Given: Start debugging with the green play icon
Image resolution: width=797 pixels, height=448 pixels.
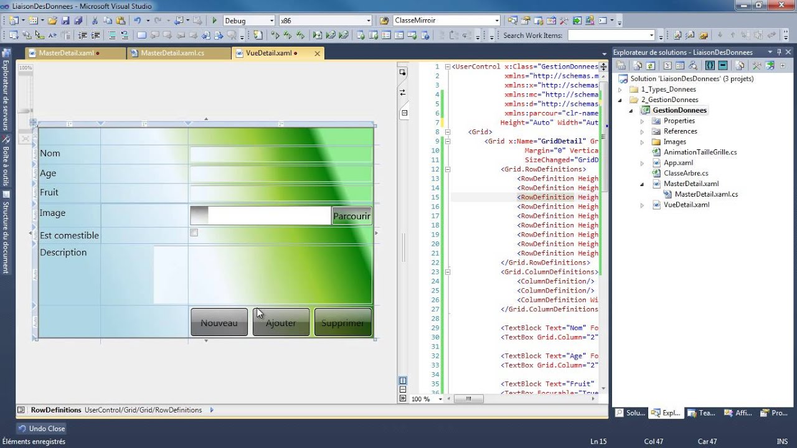Looking at the screenshot, I should tap(214, 21).
